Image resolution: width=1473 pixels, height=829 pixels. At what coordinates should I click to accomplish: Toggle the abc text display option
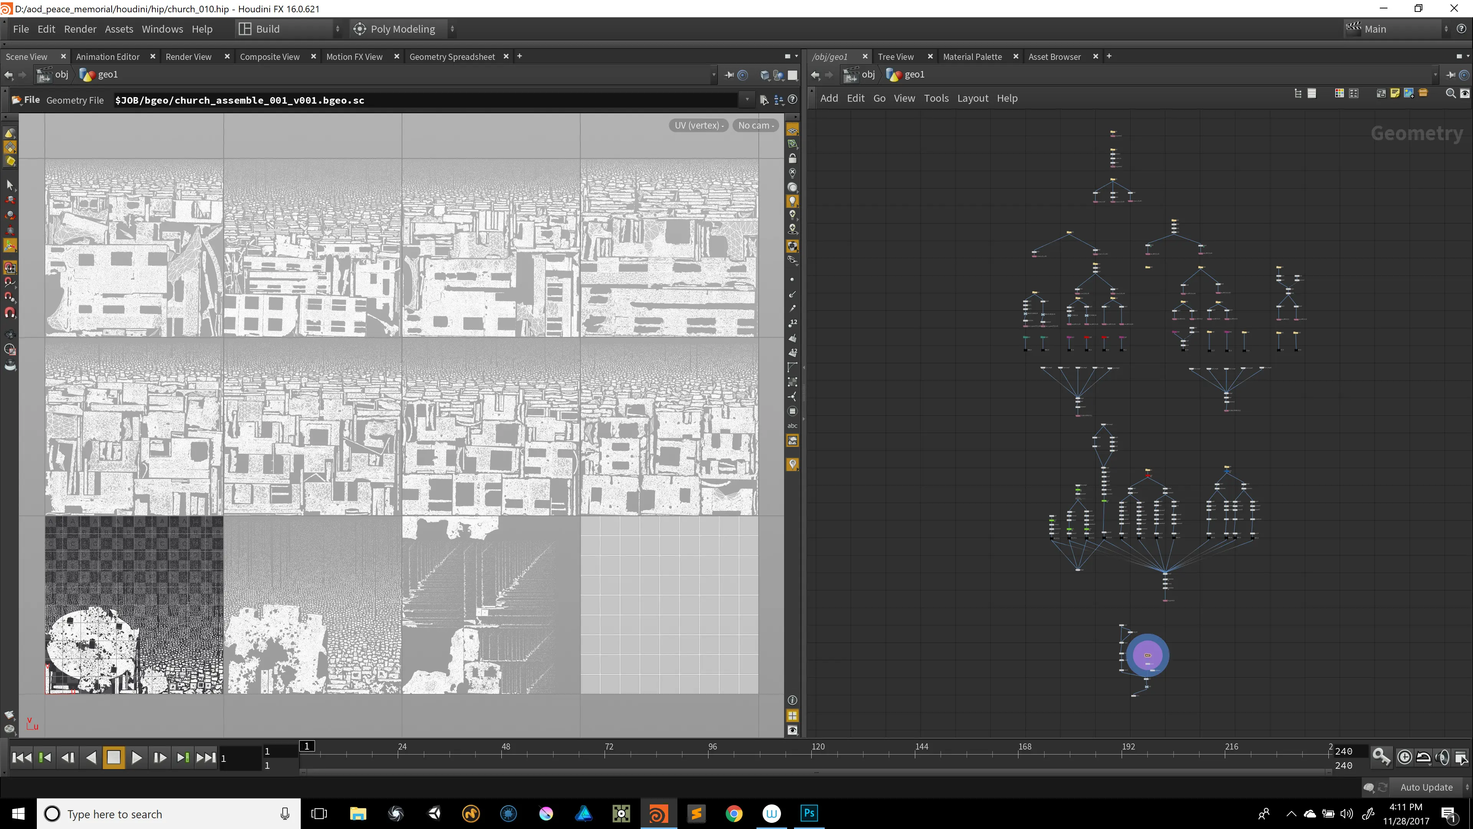click(792, 426)
